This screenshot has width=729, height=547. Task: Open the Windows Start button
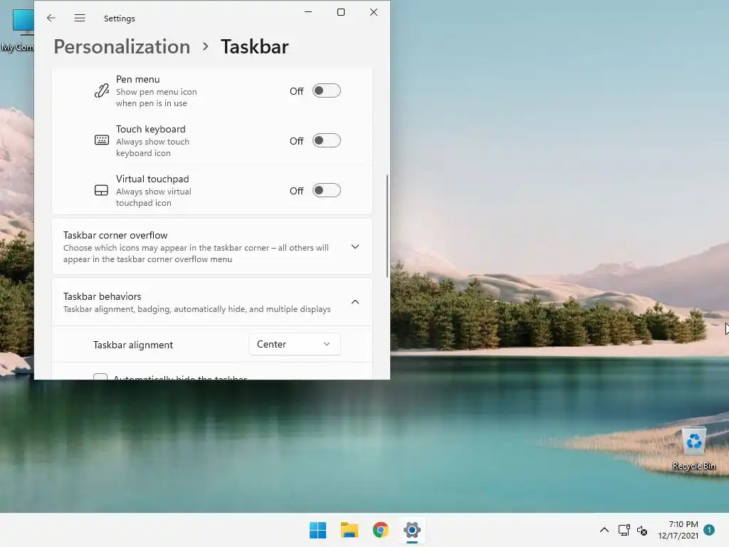point(318,530)
